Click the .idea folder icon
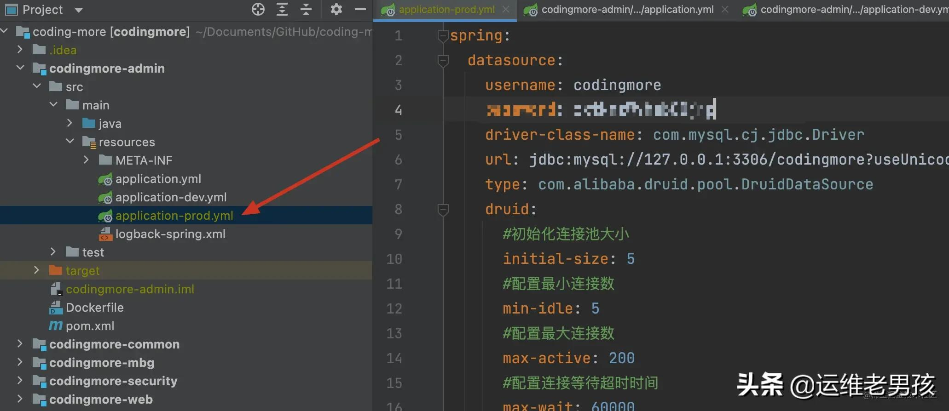The height and width of the screenshot is (411, 949). click(39, 50)
